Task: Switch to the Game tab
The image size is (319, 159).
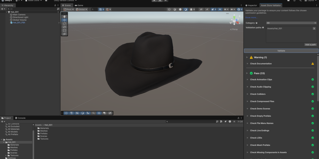Action: coord(79,5)
